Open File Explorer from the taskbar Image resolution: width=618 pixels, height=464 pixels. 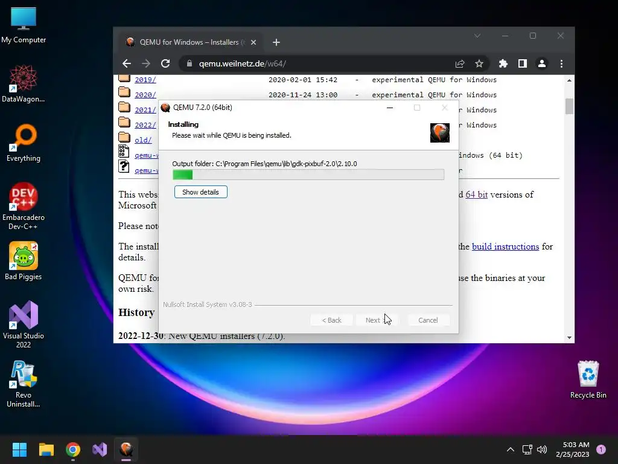click(x=46, y=449)
